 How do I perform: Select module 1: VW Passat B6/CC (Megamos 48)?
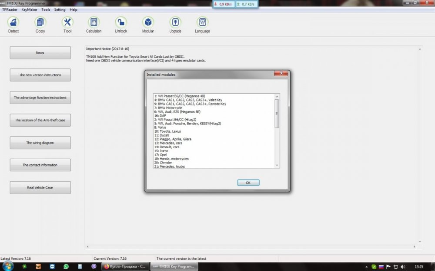(x=180, y=96)
